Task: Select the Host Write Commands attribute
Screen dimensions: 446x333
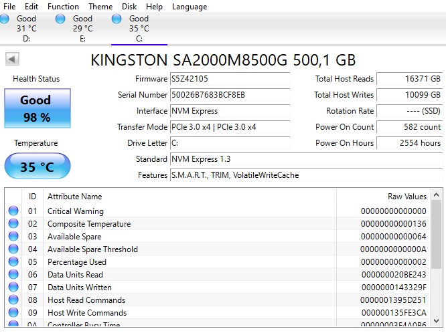Action: click(87, 313)
